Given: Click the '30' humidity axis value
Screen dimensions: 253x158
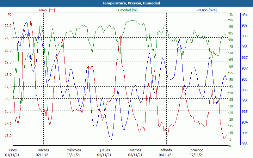Looking at the screenshot, I should pyautogui.click(x=231, y=106).
